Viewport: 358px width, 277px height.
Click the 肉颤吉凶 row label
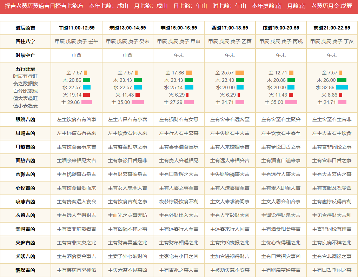click(25, 174)
